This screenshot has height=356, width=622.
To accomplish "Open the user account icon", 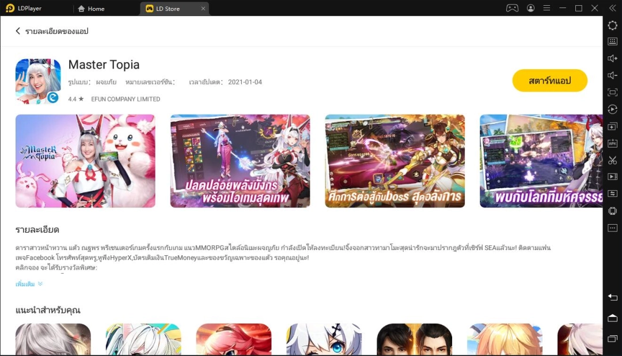I will [x=530, y=8].
